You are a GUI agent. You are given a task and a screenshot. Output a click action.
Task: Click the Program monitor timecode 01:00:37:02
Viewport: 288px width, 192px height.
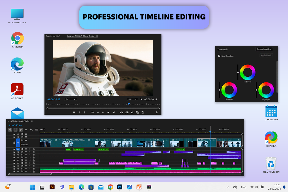tap(54, 99)
